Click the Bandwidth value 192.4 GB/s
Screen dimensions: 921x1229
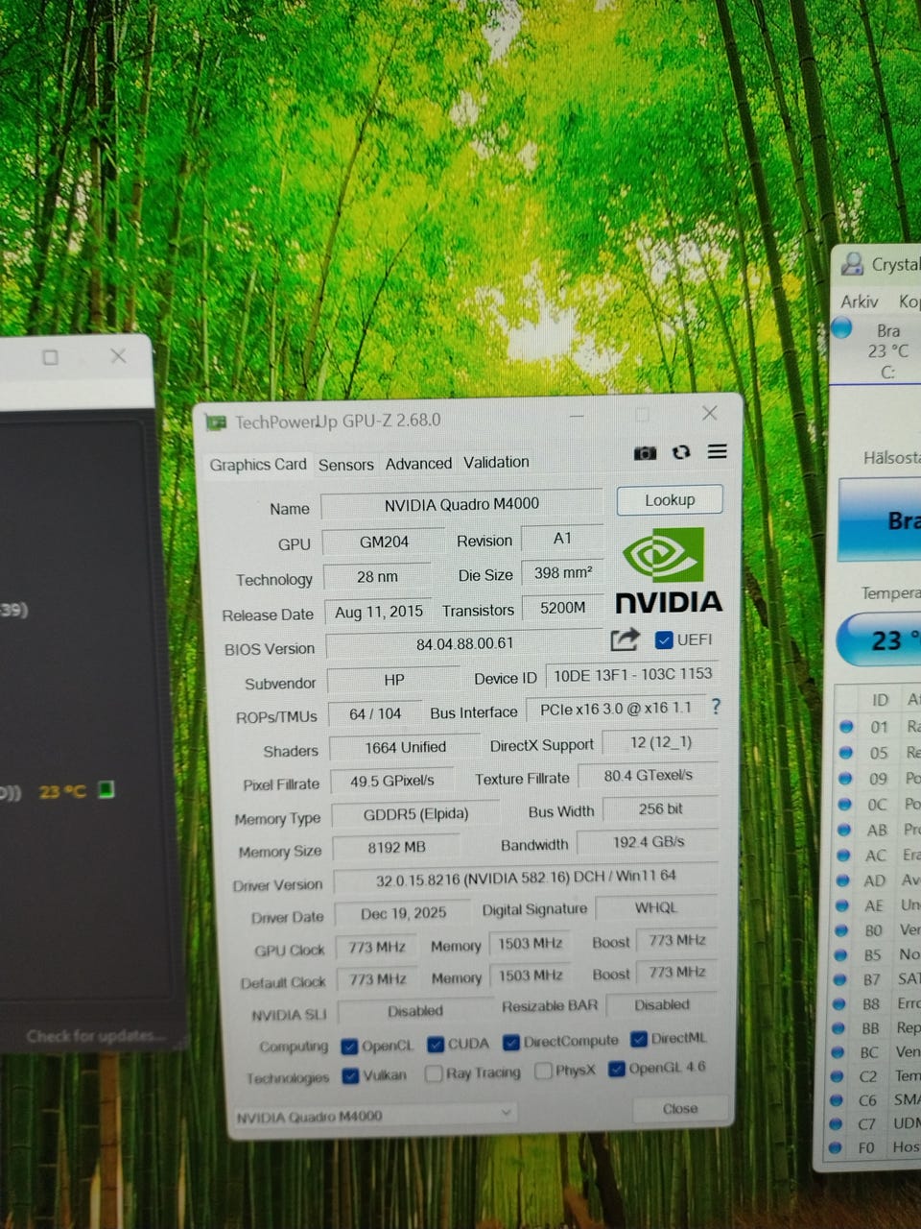pos(648,842)
